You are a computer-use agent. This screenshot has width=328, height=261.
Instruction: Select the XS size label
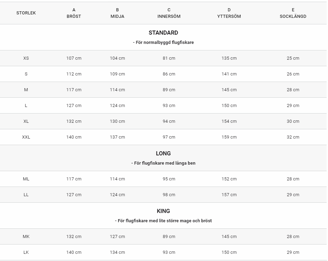point(26,58)
